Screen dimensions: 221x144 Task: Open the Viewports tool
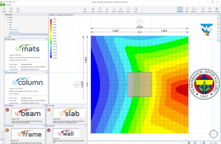pyautogui.click(x=210, y=10)
